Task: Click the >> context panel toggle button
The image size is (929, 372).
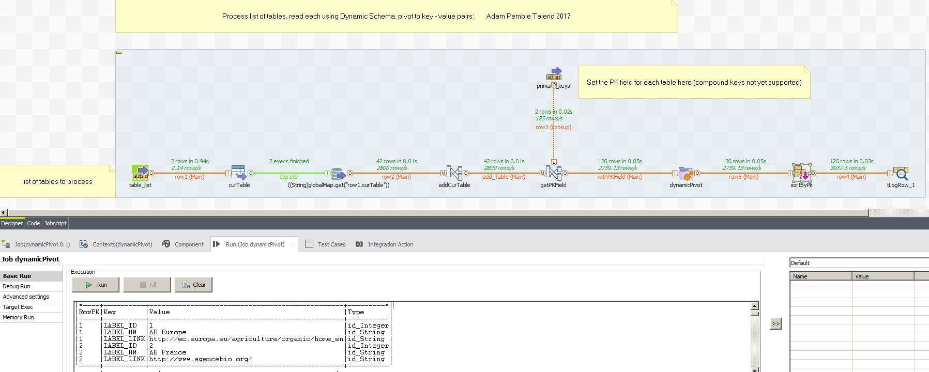Action: 775,323
